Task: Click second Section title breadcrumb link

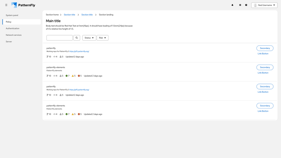Action: [87, 15]
